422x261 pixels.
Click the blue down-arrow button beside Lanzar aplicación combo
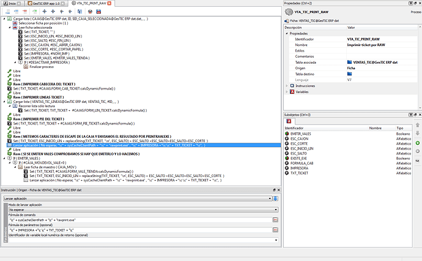[275, 199]
